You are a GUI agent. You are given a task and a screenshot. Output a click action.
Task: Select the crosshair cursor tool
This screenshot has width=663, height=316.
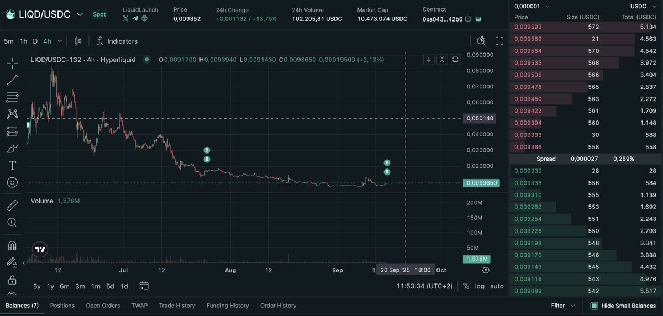[x=12, y=63]
